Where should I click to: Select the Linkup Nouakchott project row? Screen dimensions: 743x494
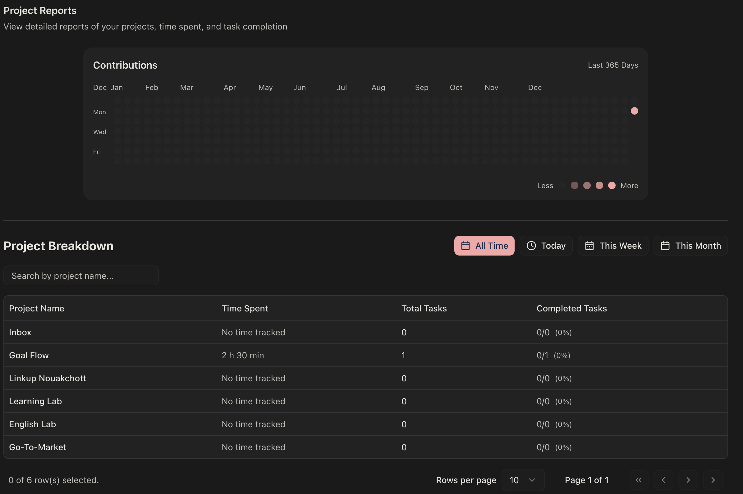click(x=48, y=378)
